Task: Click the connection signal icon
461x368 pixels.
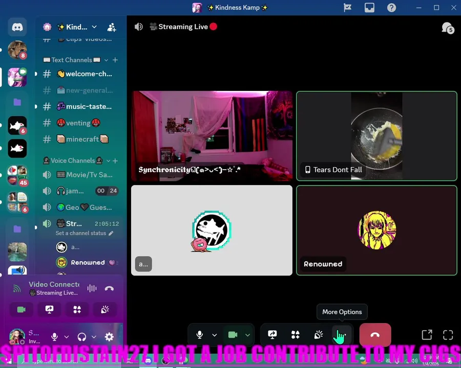Action: point(17,289)
